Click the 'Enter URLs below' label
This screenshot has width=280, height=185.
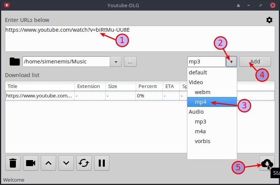(x=27, y=20)
